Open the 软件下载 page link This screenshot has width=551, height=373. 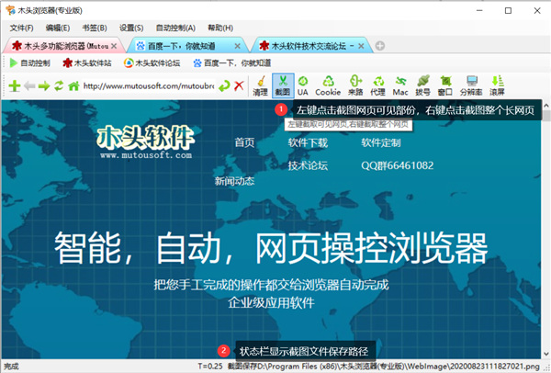click(308, 142)
